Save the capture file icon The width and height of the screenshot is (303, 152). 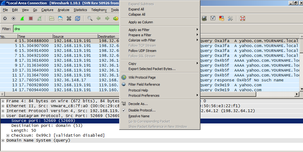[x=60, y=18]
